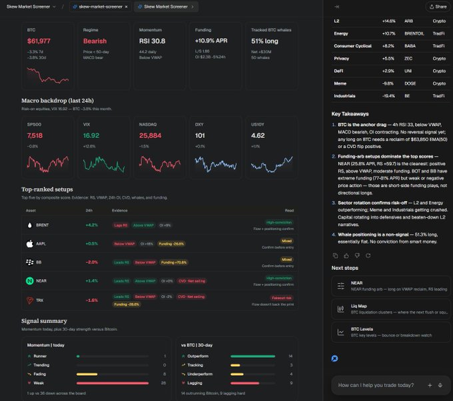Click the AAPL Apple logo icon
Image resolution: width=453 pixels, height=401 pixels.
click(29, 244)
